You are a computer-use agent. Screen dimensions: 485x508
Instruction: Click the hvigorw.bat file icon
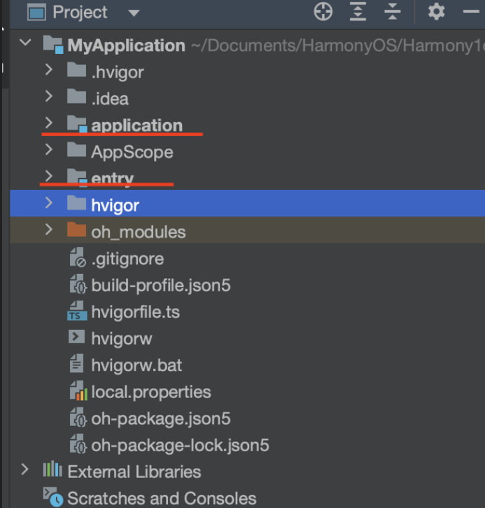pyautogui.click(x=77, y=363)
